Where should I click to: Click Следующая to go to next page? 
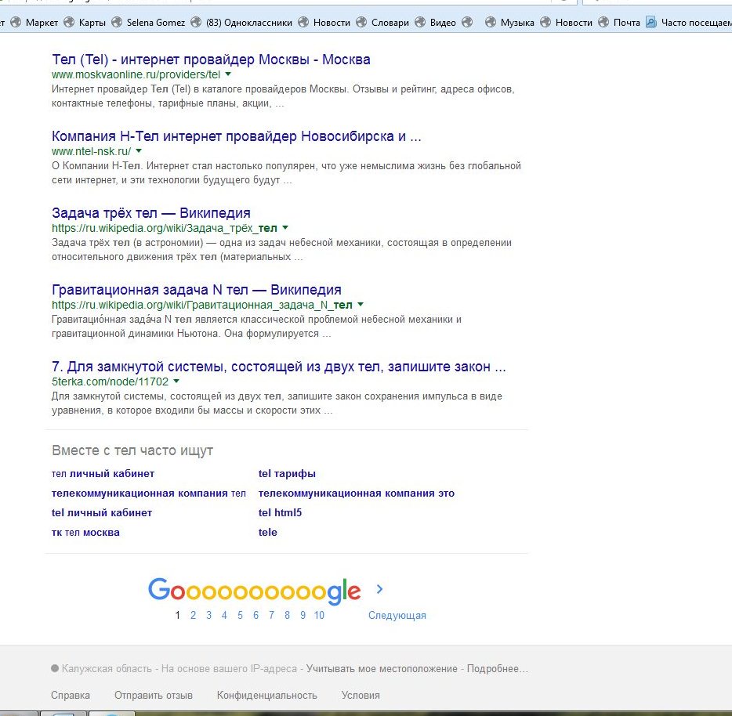point(397,615)
